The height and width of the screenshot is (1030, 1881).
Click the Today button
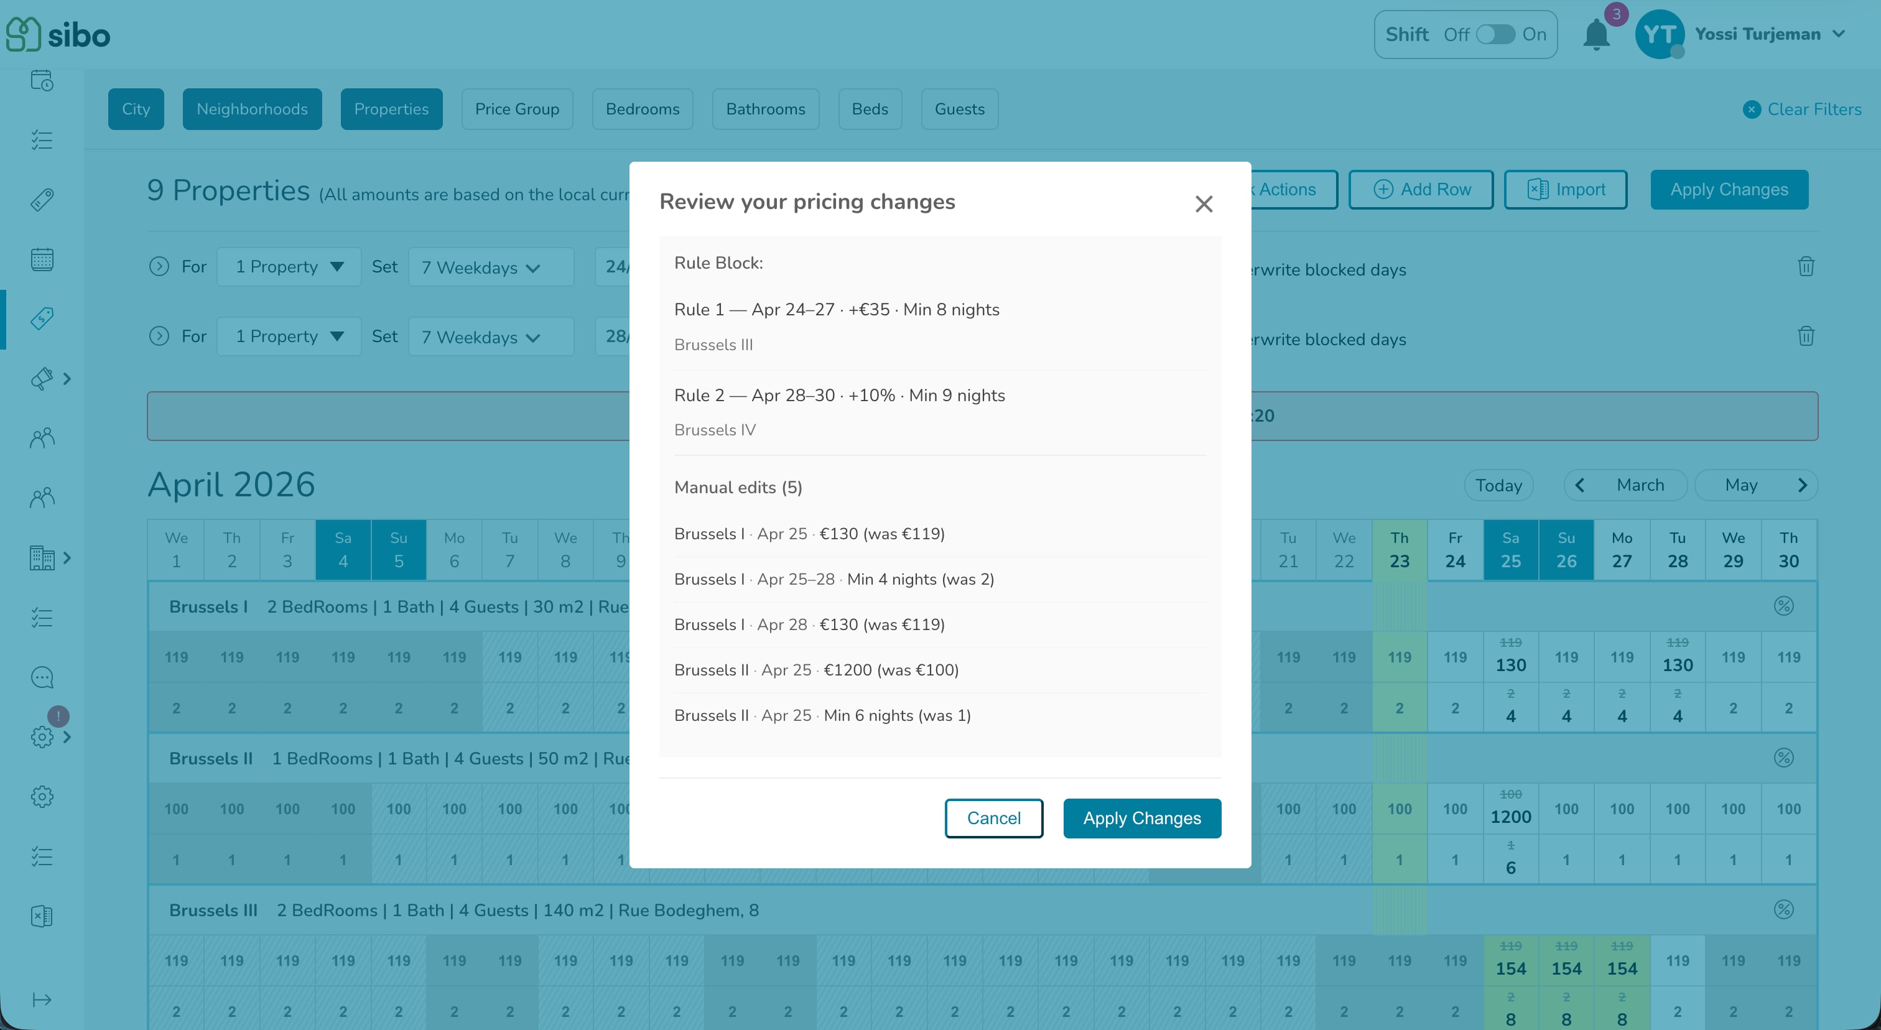coord(1498,485)
